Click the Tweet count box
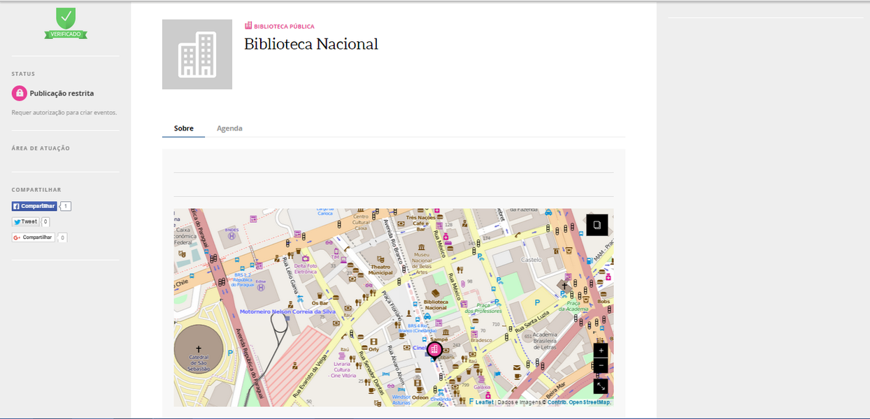Screen dimensions: 870x419 [45, 222]
